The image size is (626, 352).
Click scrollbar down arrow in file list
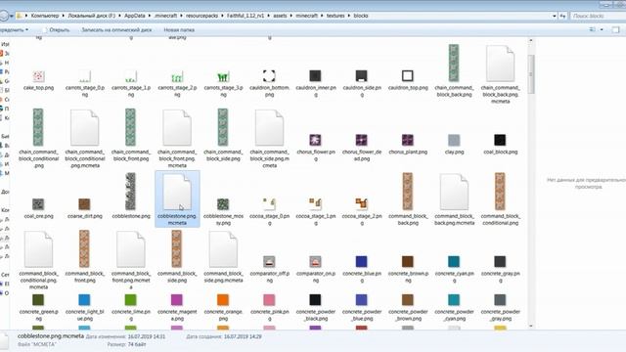[530, 326]
